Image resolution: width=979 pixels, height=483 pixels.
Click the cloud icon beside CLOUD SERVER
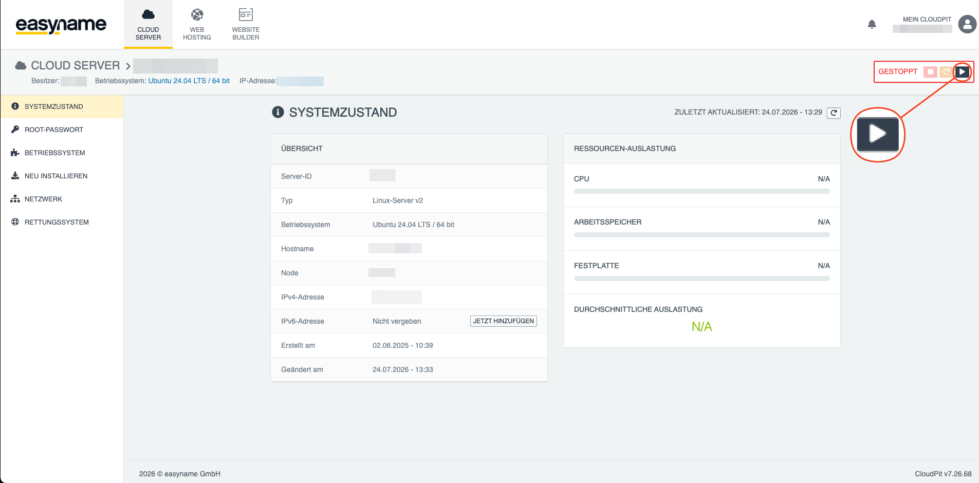(x=21, y=65)
